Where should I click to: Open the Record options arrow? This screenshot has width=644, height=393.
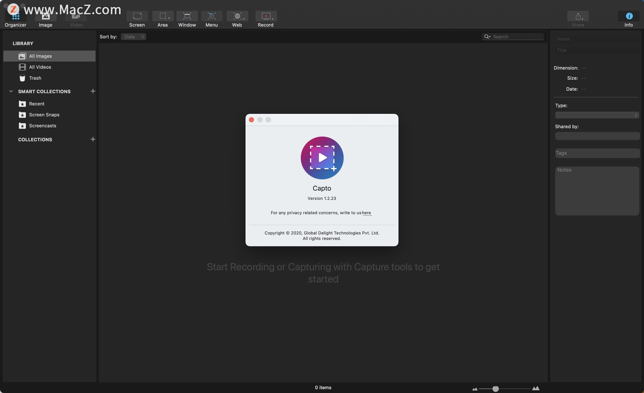tap(272, 18)
